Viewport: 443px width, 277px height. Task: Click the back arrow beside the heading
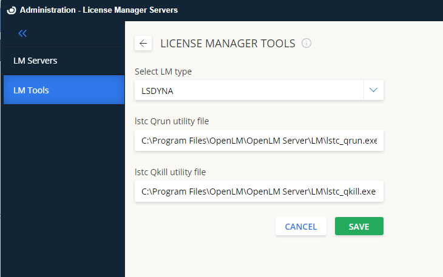(143, 43)
